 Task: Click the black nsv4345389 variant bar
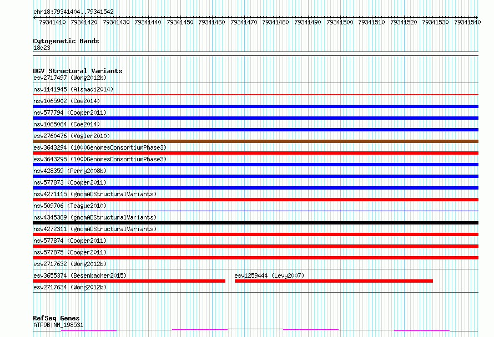coord(255,223)
